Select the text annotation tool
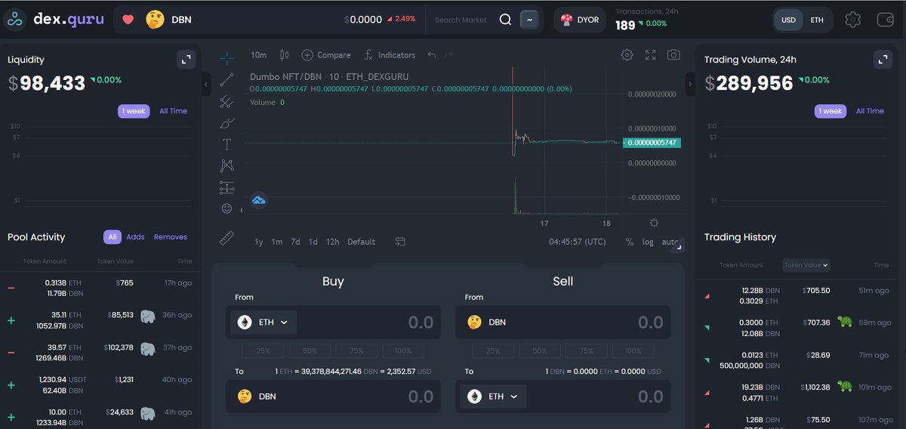Image resolution: width=906 pixels, height=429 pixels. (226, 144)
